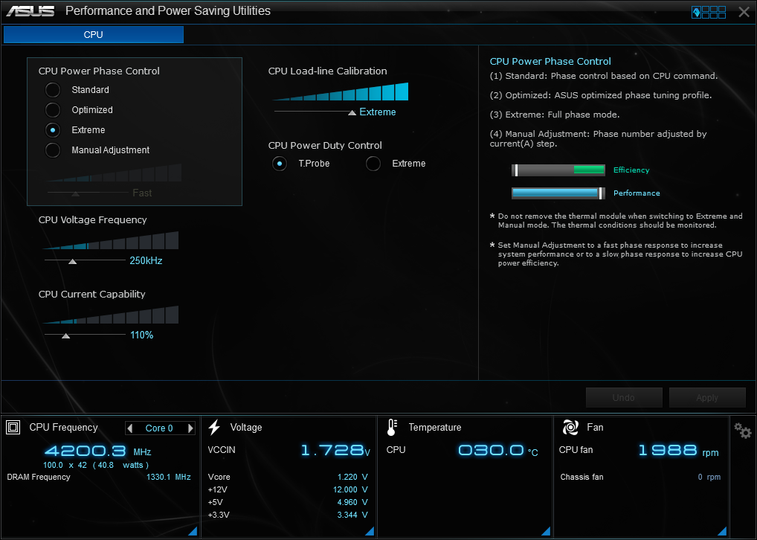Select Extreme power phase control

53,130
